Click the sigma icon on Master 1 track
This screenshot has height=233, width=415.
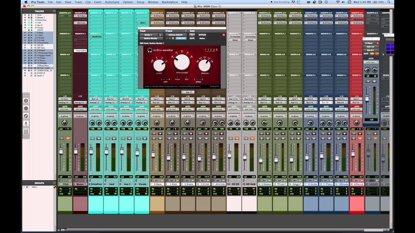coord(85,181)
